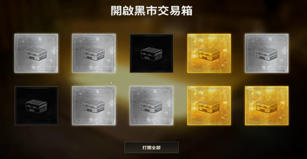The height and width of the screenshot is (159, 307).
Task: Reveal the black crate in the top row
Action: (151, 53)
